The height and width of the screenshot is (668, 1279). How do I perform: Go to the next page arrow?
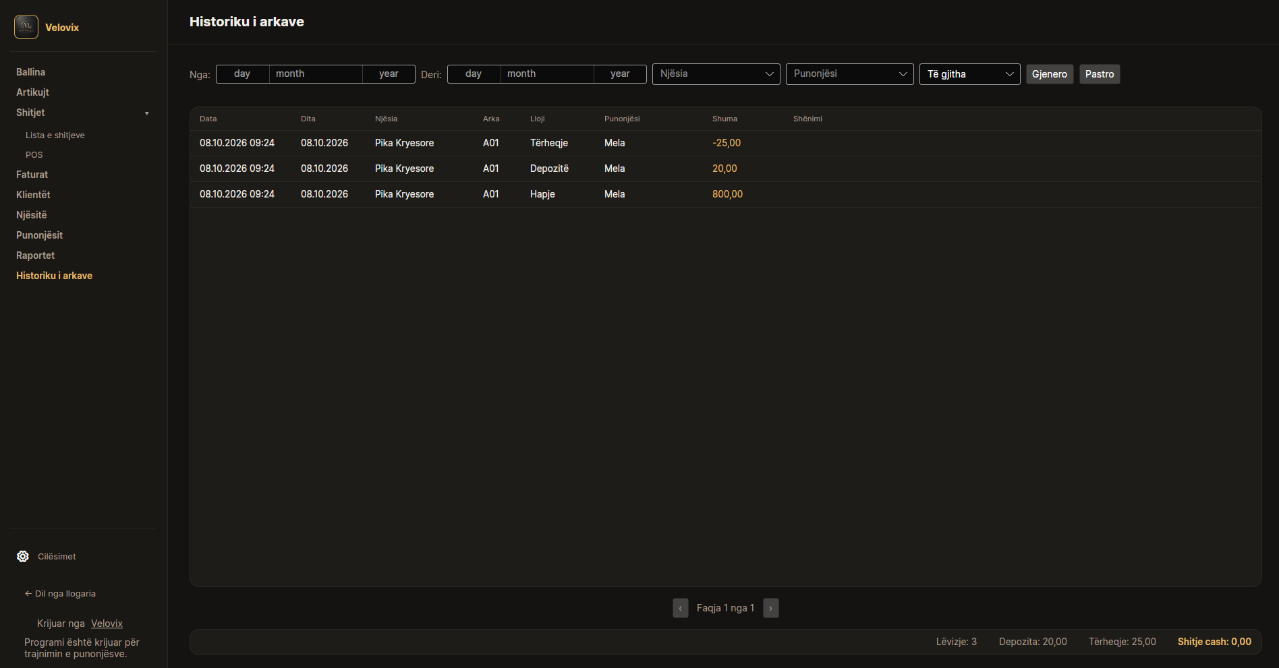tap(771, 608)
